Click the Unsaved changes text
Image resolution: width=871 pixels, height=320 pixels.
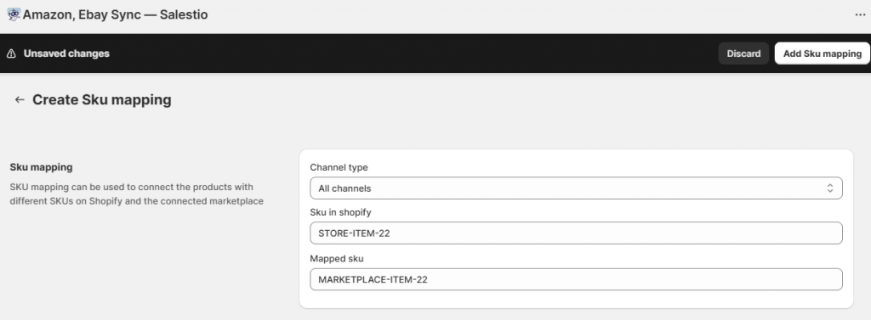pyautogui.click(x=66, y=53)
